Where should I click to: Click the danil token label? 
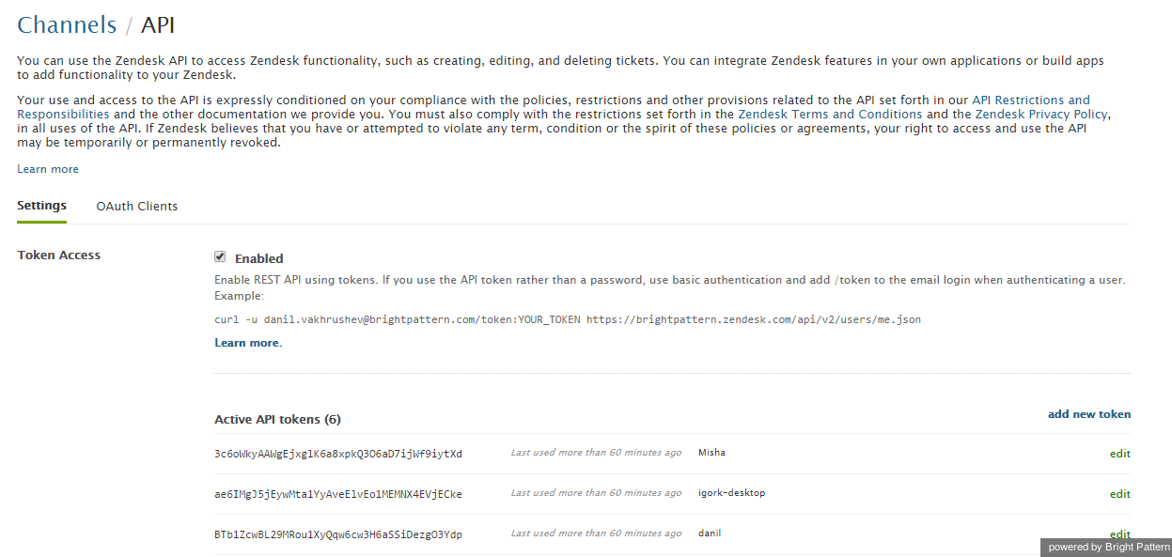tap(710, 534)
